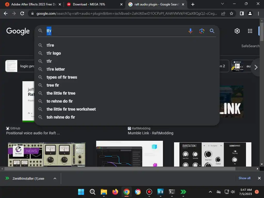The height and width of the screenshot is (198, 264).
Task: Click the vertical page scrollbar
Action: click(262, 32)
